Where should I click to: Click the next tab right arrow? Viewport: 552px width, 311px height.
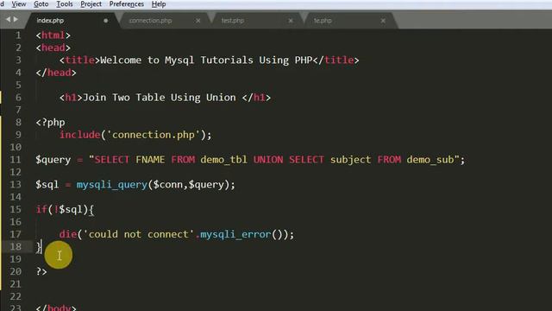pyautogui.click(x=16, y=19)
